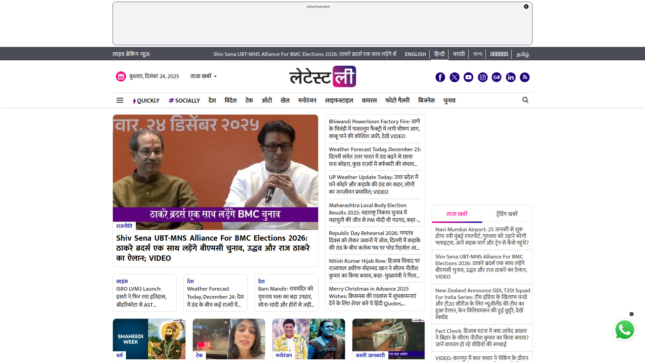Open the QUICKLY menu item
The width and height of the screenshot is (645, 362).
pyautogui.click(x=146, y=101)
